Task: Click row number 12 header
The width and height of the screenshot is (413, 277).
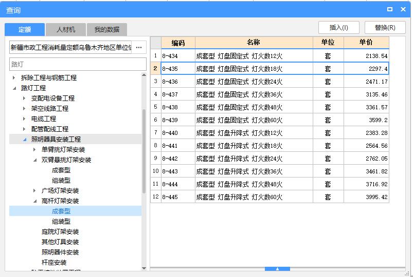Action: 156,197
